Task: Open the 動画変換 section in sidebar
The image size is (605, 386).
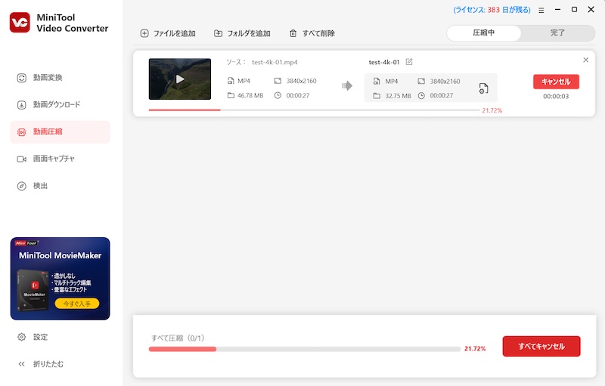Action: [48, 77]
